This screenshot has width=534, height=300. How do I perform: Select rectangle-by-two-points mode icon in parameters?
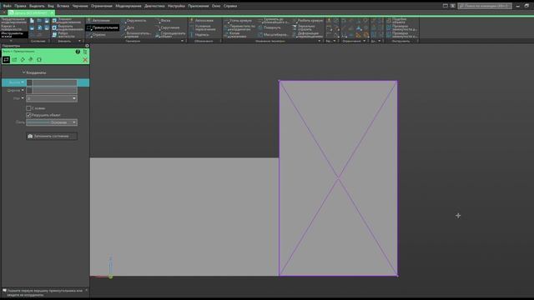pyautogui.click(x=6, y=59)
